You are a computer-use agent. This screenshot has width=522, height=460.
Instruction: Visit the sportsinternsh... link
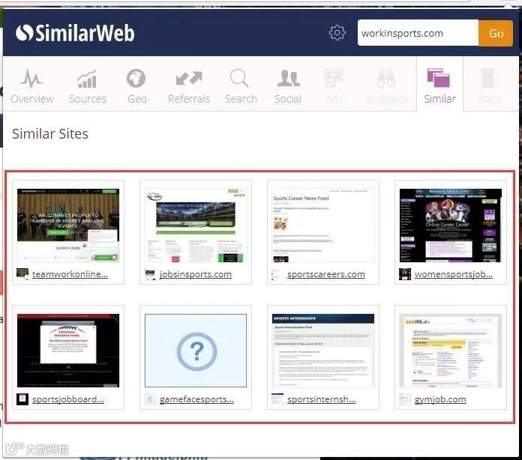321,399
